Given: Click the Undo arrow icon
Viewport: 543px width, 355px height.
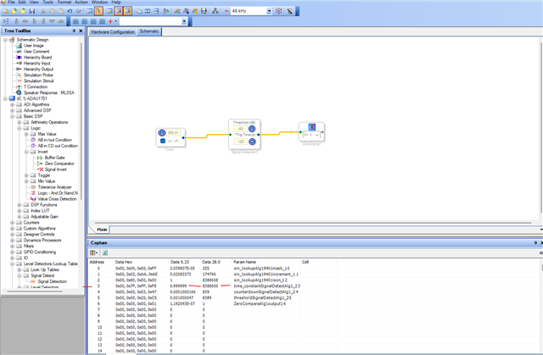Looking at the screenshot, I should pos(70,11).
